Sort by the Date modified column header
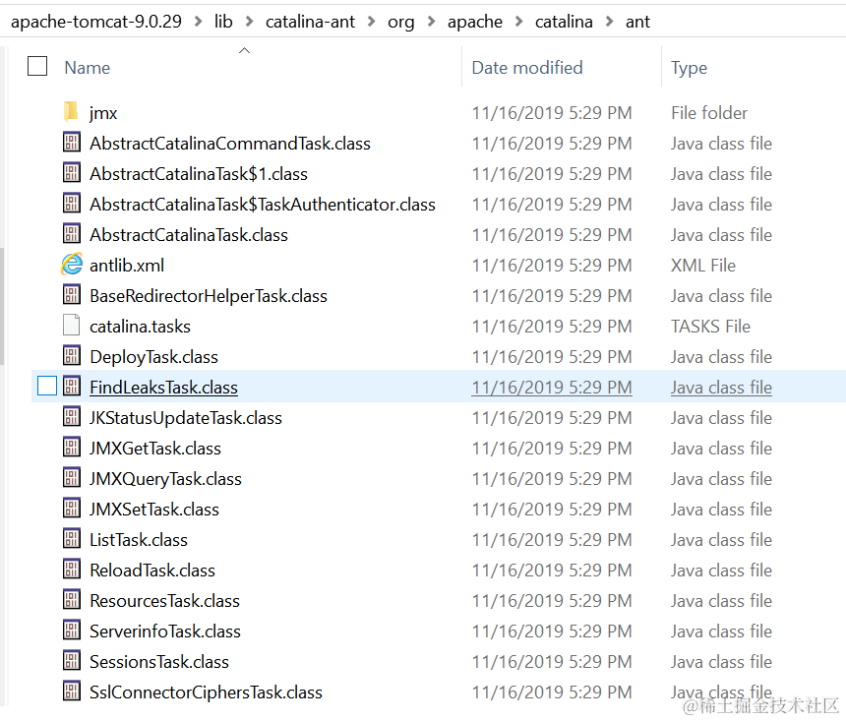The height and width of the screenshot is (722, 846). pyautogui.click(x=527, y=68)
